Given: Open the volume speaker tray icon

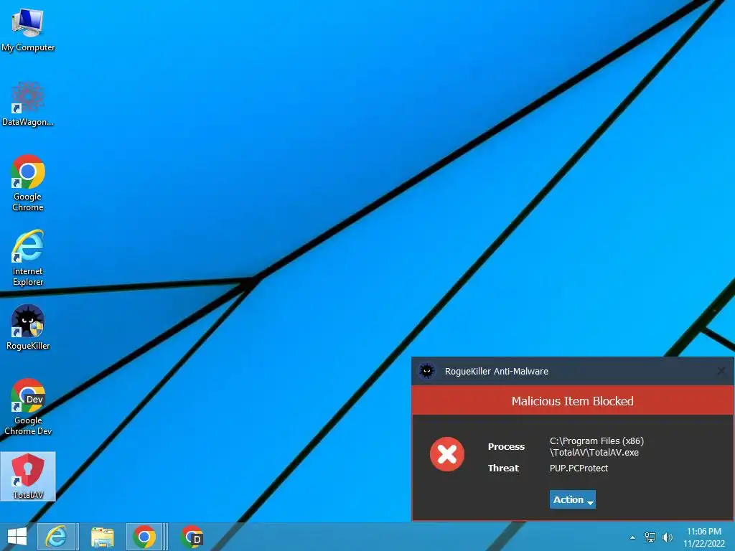Looking at the screenshot, I should pyautogui.click(x=667, y=537).
